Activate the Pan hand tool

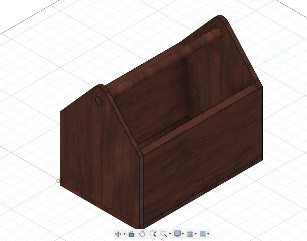pos(142,234)
